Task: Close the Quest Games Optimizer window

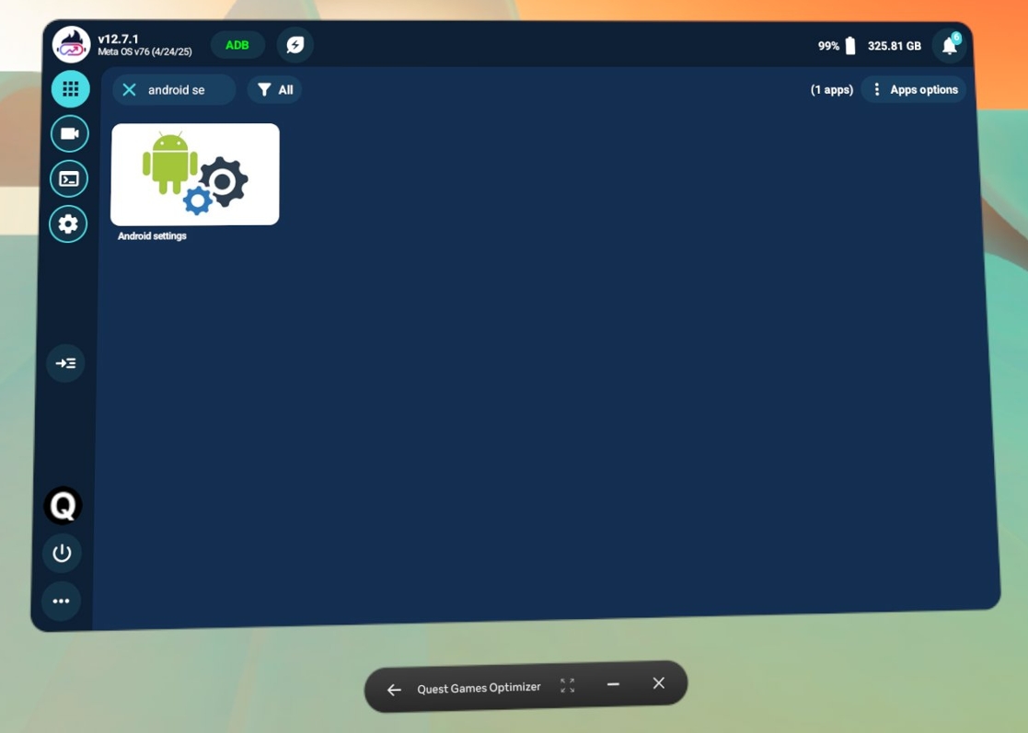Action: [x=659, y=683]
